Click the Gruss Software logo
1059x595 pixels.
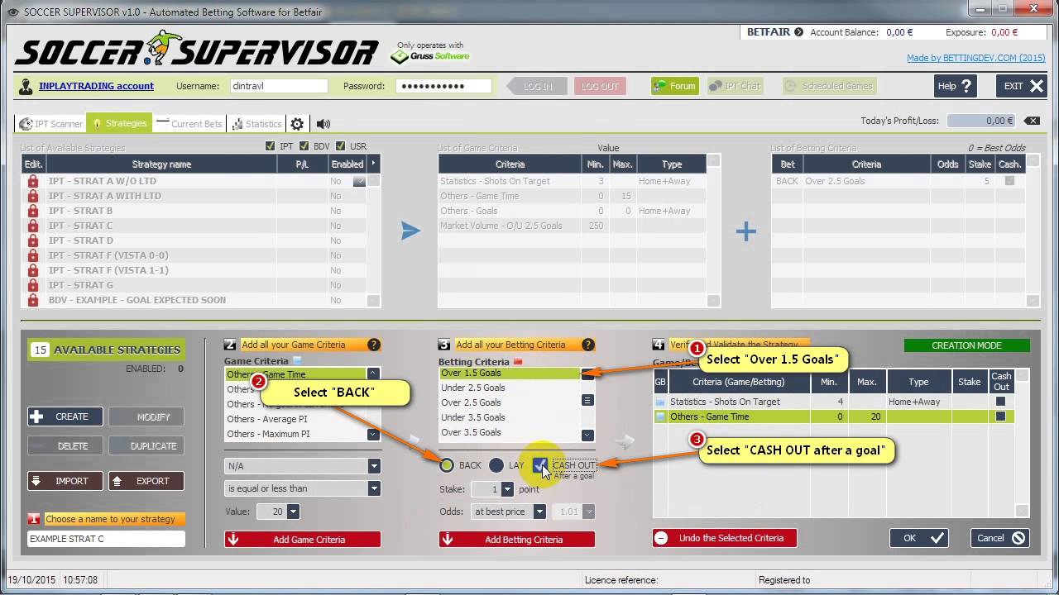pyautogui.click(x=429, y=56)
